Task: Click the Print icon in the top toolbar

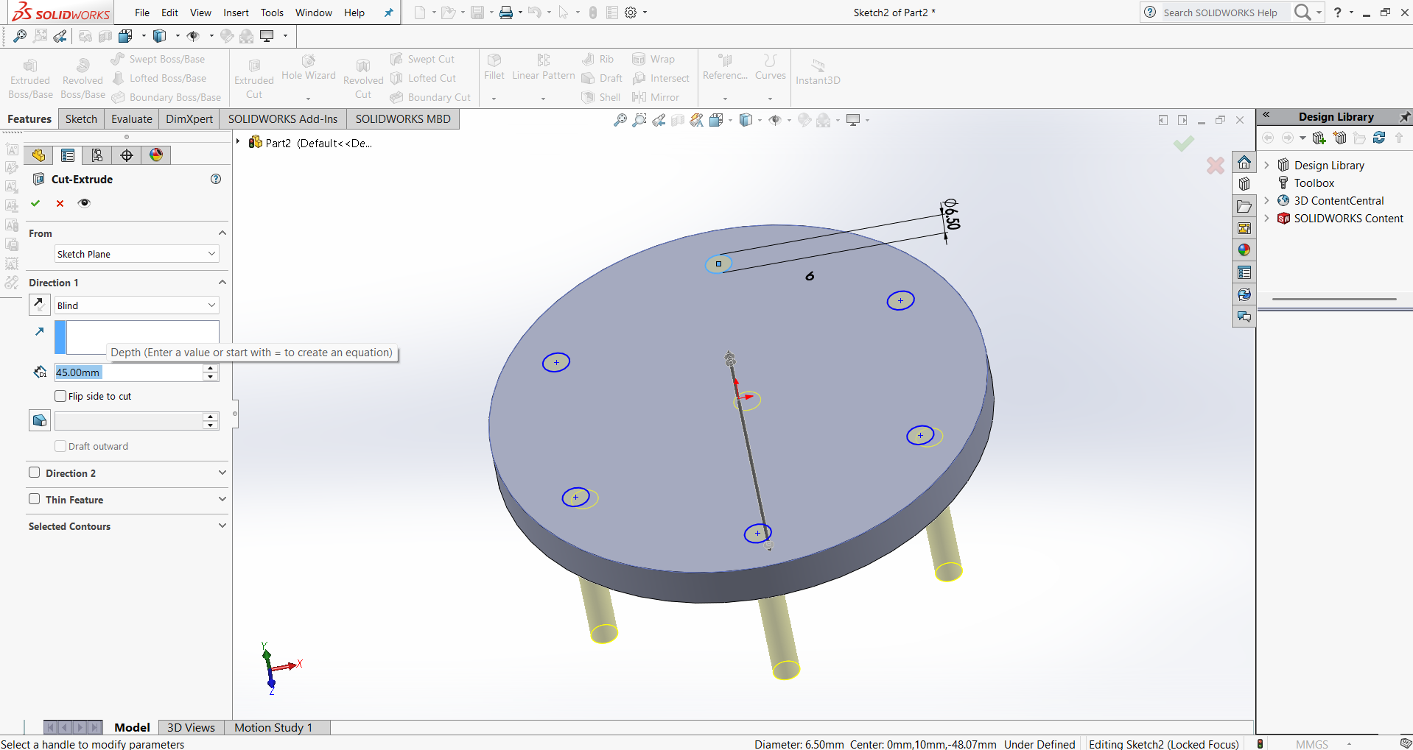Action: pos(506,13)
